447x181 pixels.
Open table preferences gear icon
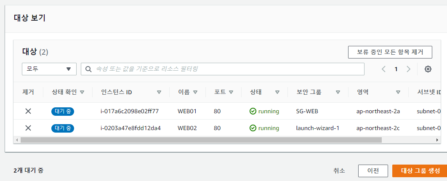[x=428, y=69]
